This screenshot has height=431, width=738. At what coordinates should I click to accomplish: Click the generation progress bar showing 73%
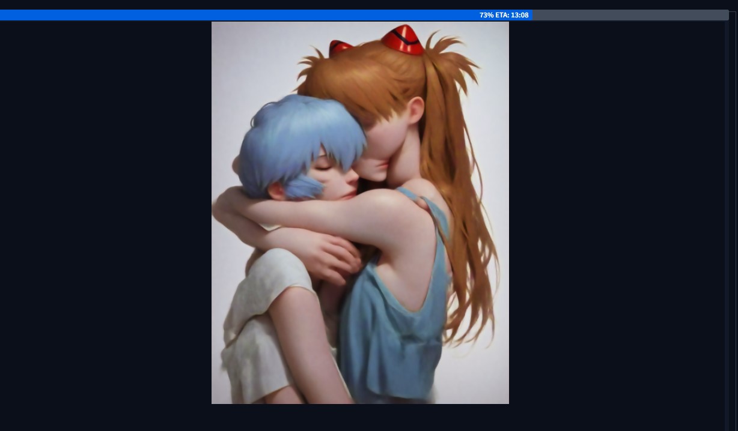(x=364, y=15)
